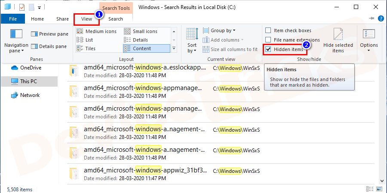Check File name extensions box

point(268,40)
